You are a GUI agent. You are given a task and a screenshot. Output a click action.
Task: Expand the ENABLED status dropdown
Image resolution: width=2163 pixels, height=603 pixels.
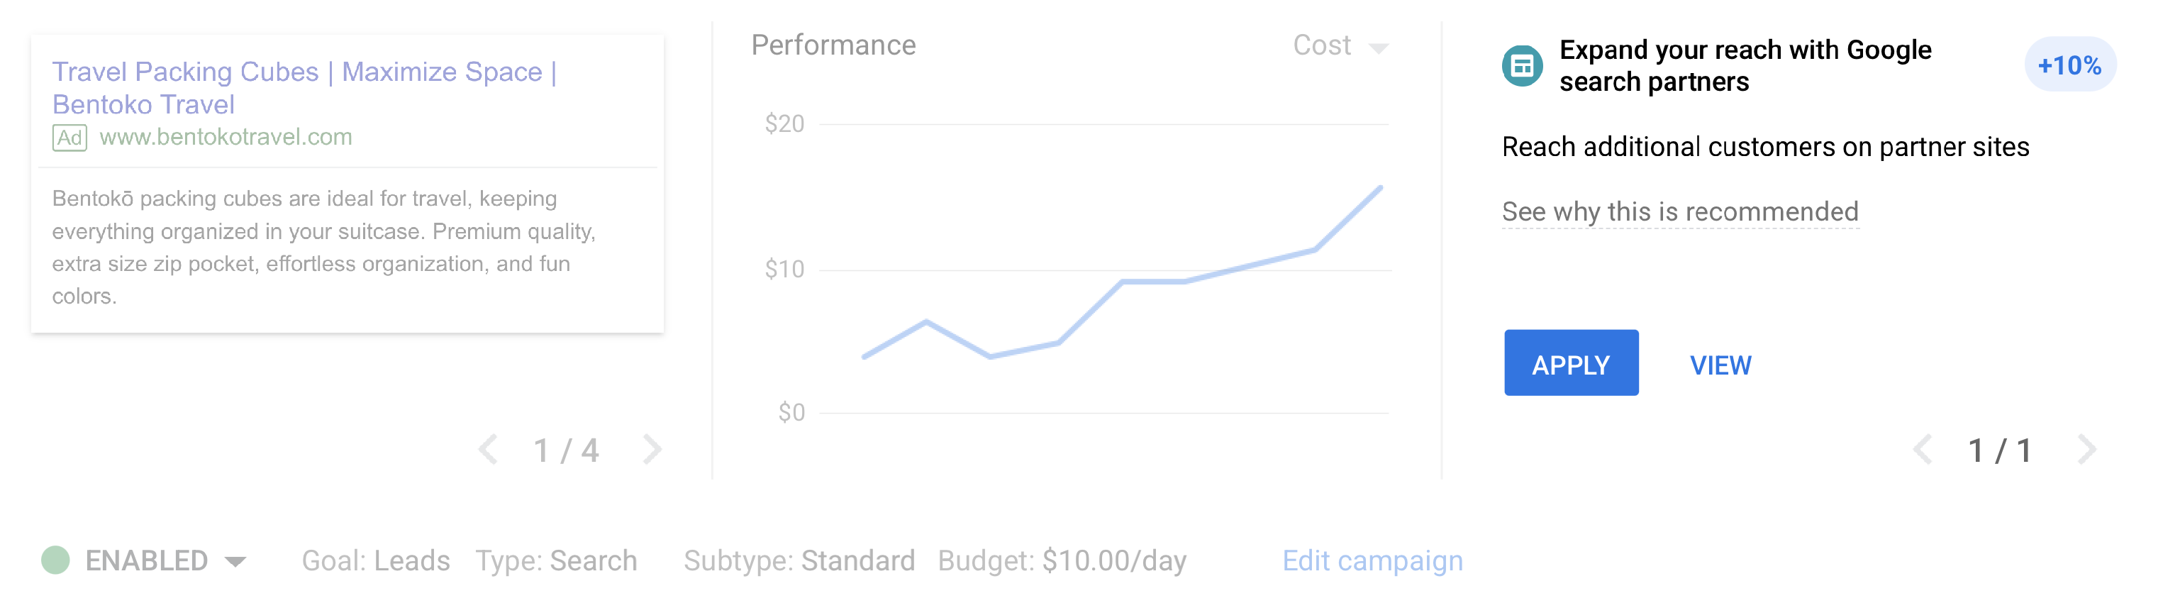pyautogui.click(x=236, y=561)
